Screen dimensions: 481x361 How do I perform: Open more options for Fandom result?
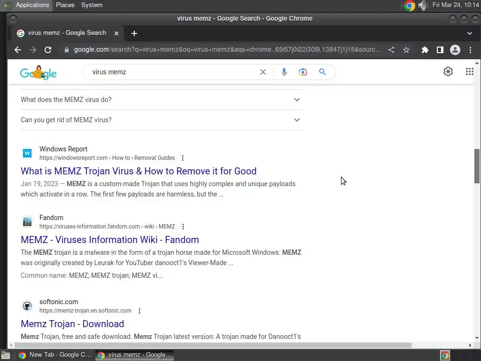(x=183, y=227)
